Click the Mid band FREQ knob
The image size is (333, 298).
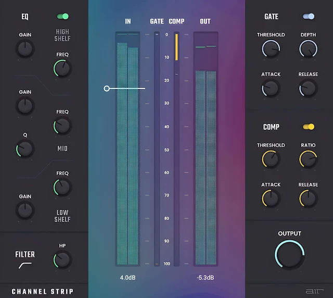click(62, 126)
